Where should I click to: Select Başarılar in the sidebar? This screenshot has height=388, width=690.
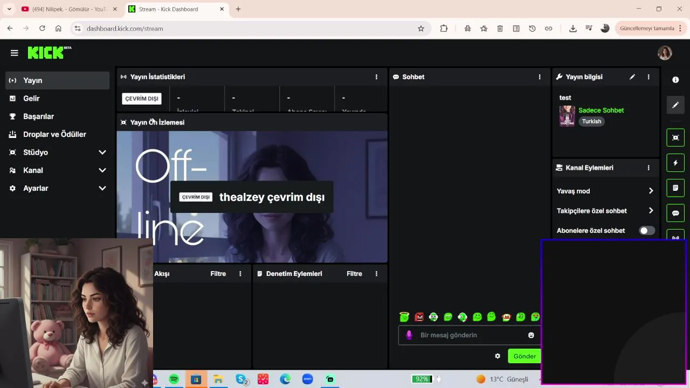(x=58, y=116)
